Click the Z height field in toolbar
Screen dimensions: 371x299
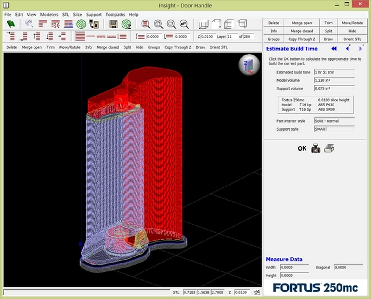click(x=207, y=36)
